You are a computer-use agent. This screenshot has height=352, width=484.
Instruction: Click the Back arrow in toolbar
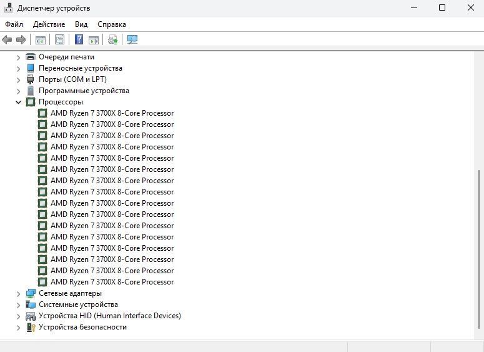tap(7, 39)
